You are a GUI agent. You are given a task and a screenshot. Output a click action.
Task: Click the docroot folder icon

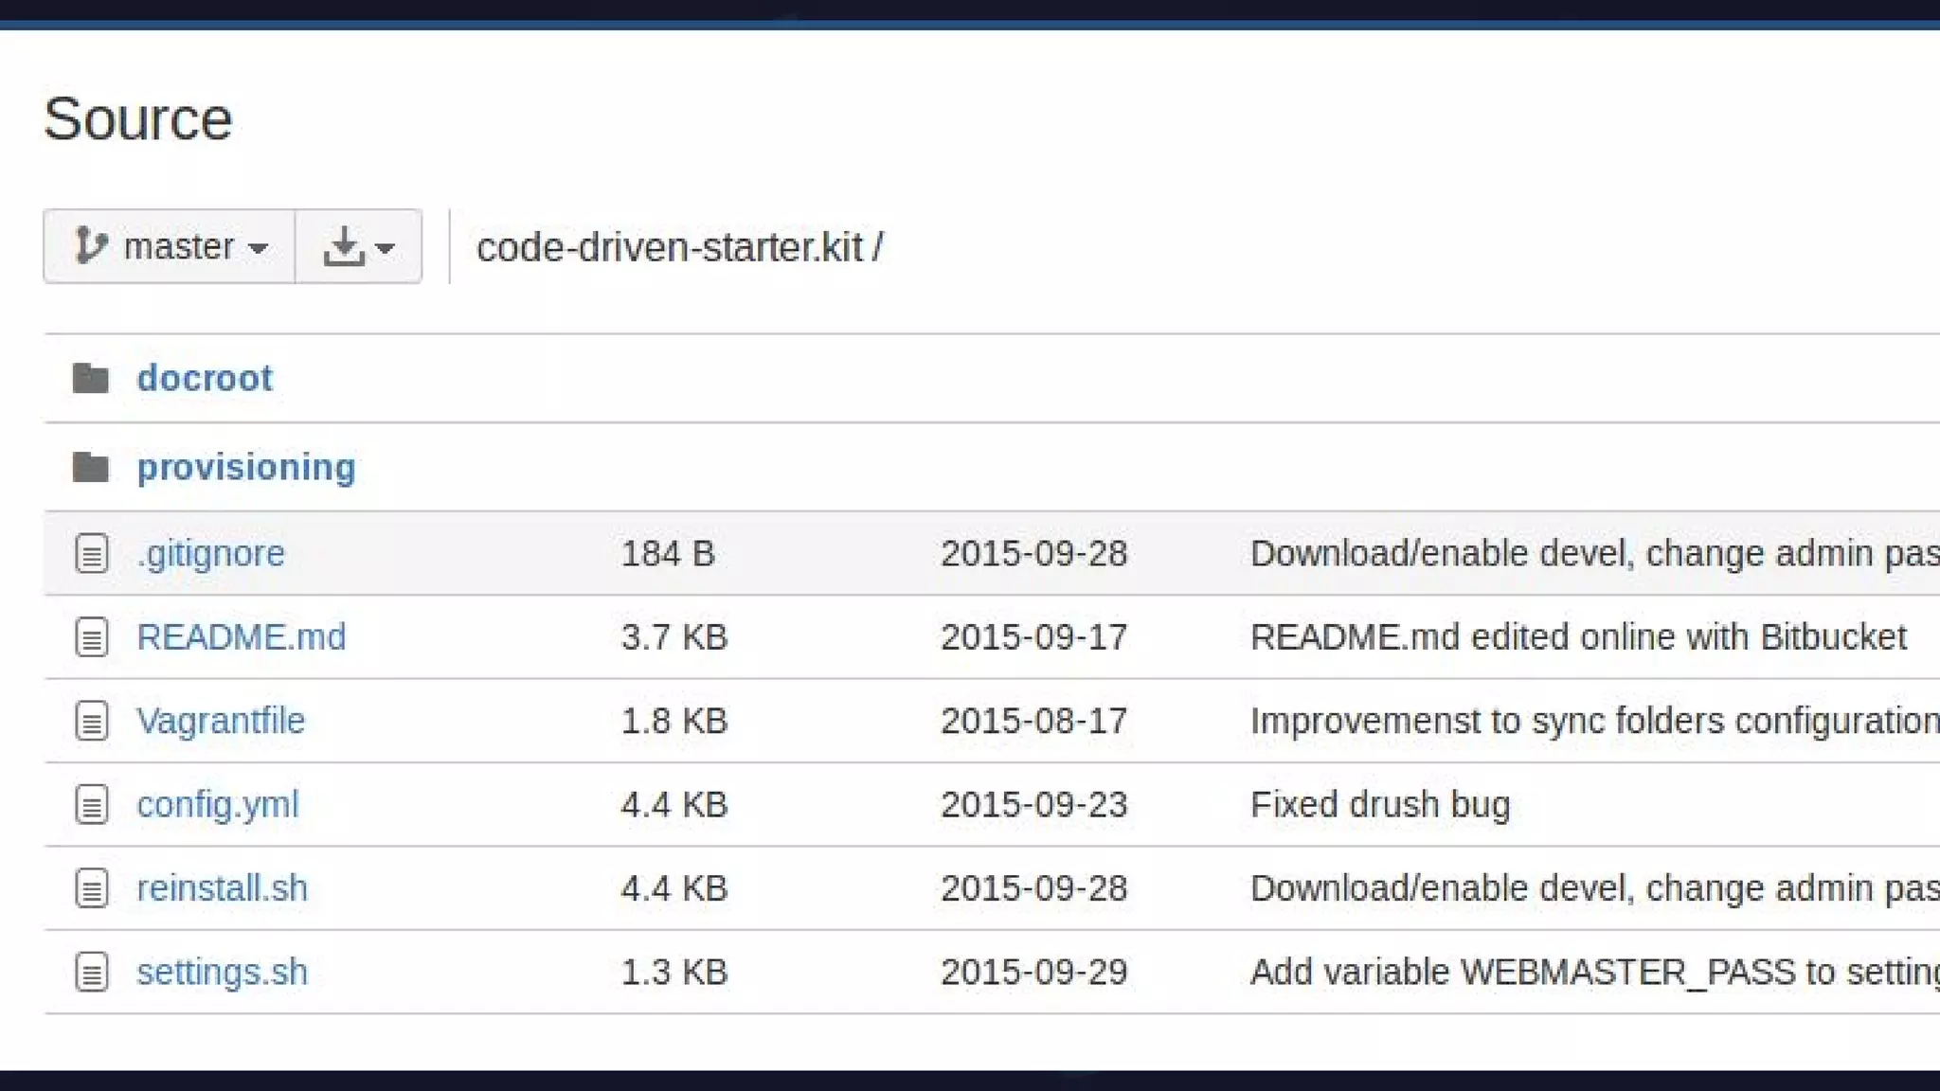tap(91, 378)
